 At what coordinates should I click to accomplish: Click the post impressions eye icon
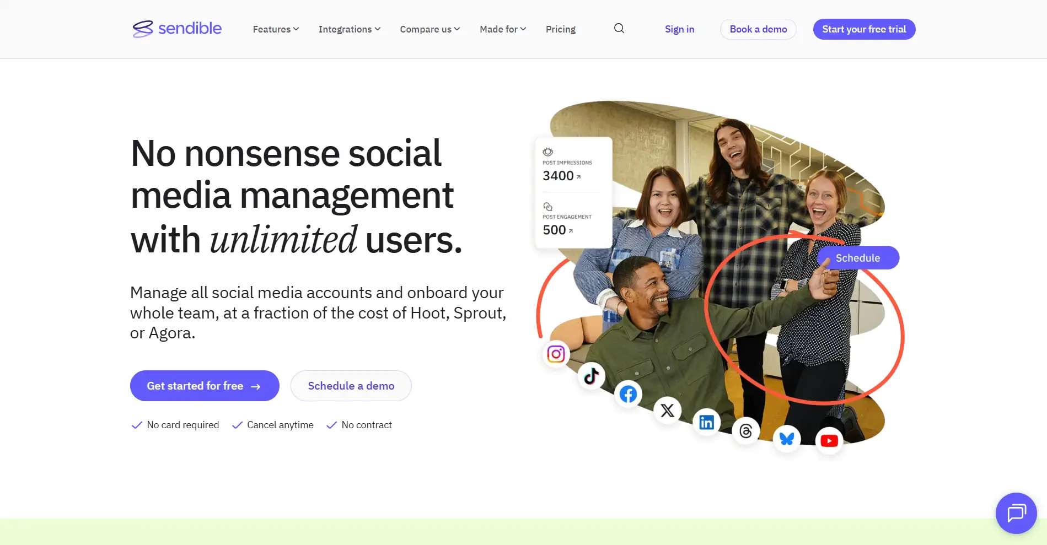point(548,152)
